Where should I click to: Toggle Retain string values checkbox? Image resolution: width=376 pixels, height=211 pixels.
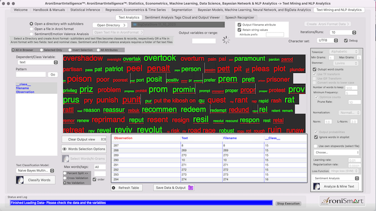239,30
